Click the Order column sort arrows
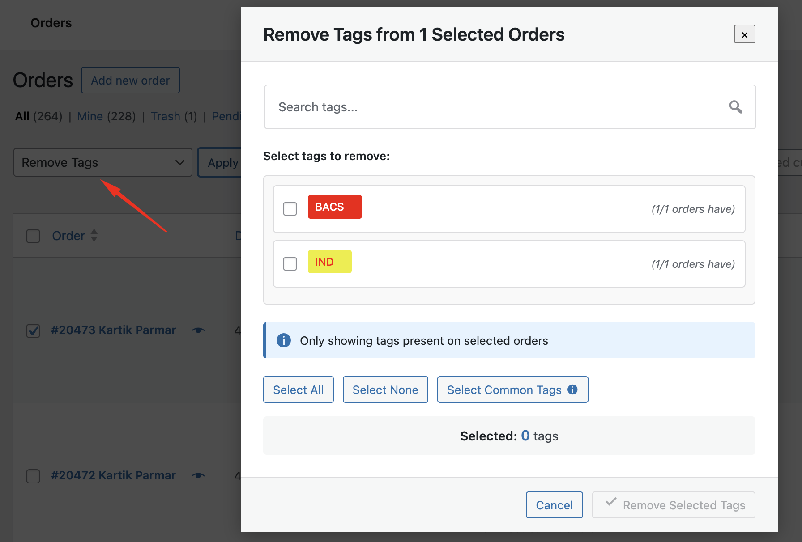Screen dimensions: 802x542 click(94, 235)
